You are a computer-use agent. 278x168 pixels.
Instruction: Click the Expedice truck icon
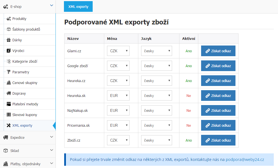pos(6,137)
